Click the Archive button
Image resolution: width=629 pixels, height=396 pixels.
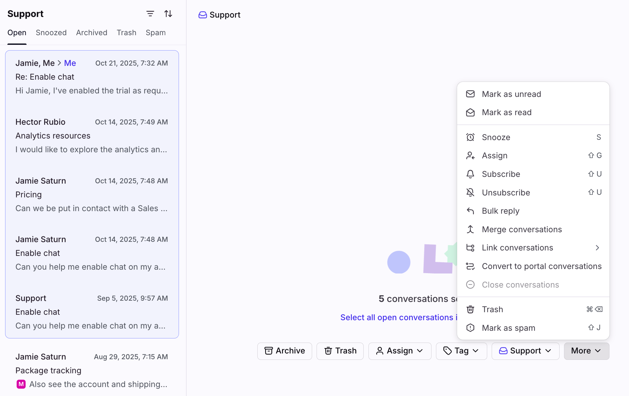(x=285, y=351)
